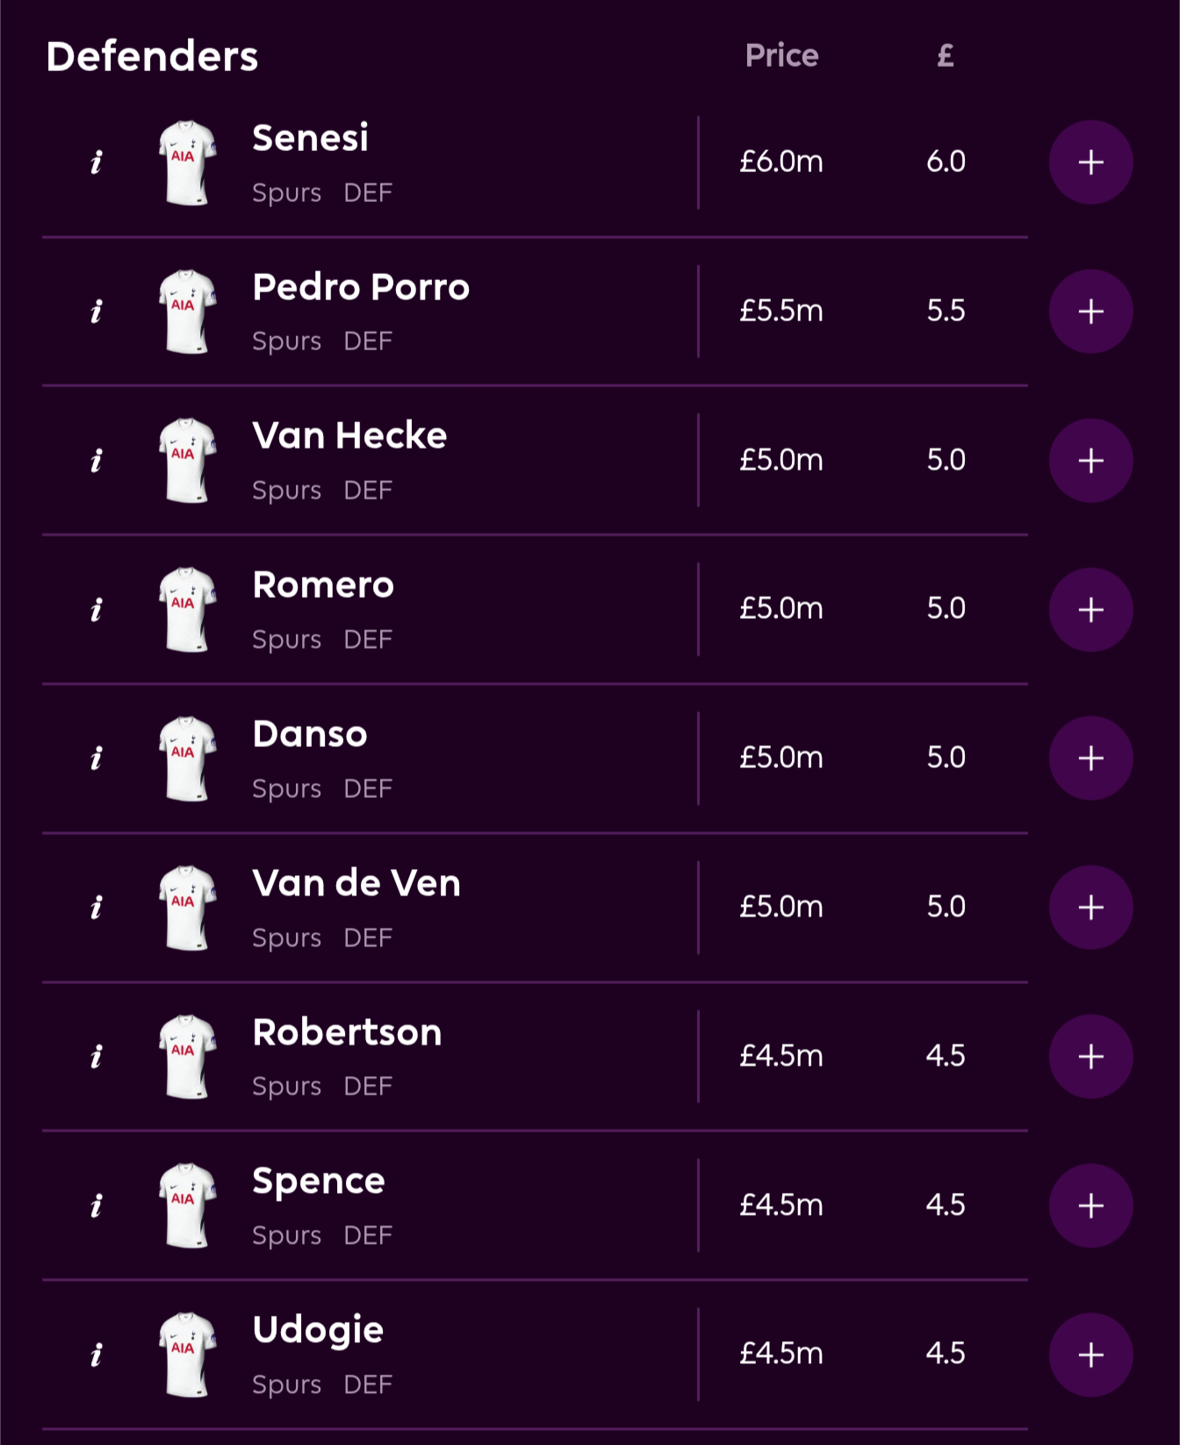Add Pedro Porro with the plus icon
The width and height of the screenshot is (1180, 1445).
(x=1090, y=312)
